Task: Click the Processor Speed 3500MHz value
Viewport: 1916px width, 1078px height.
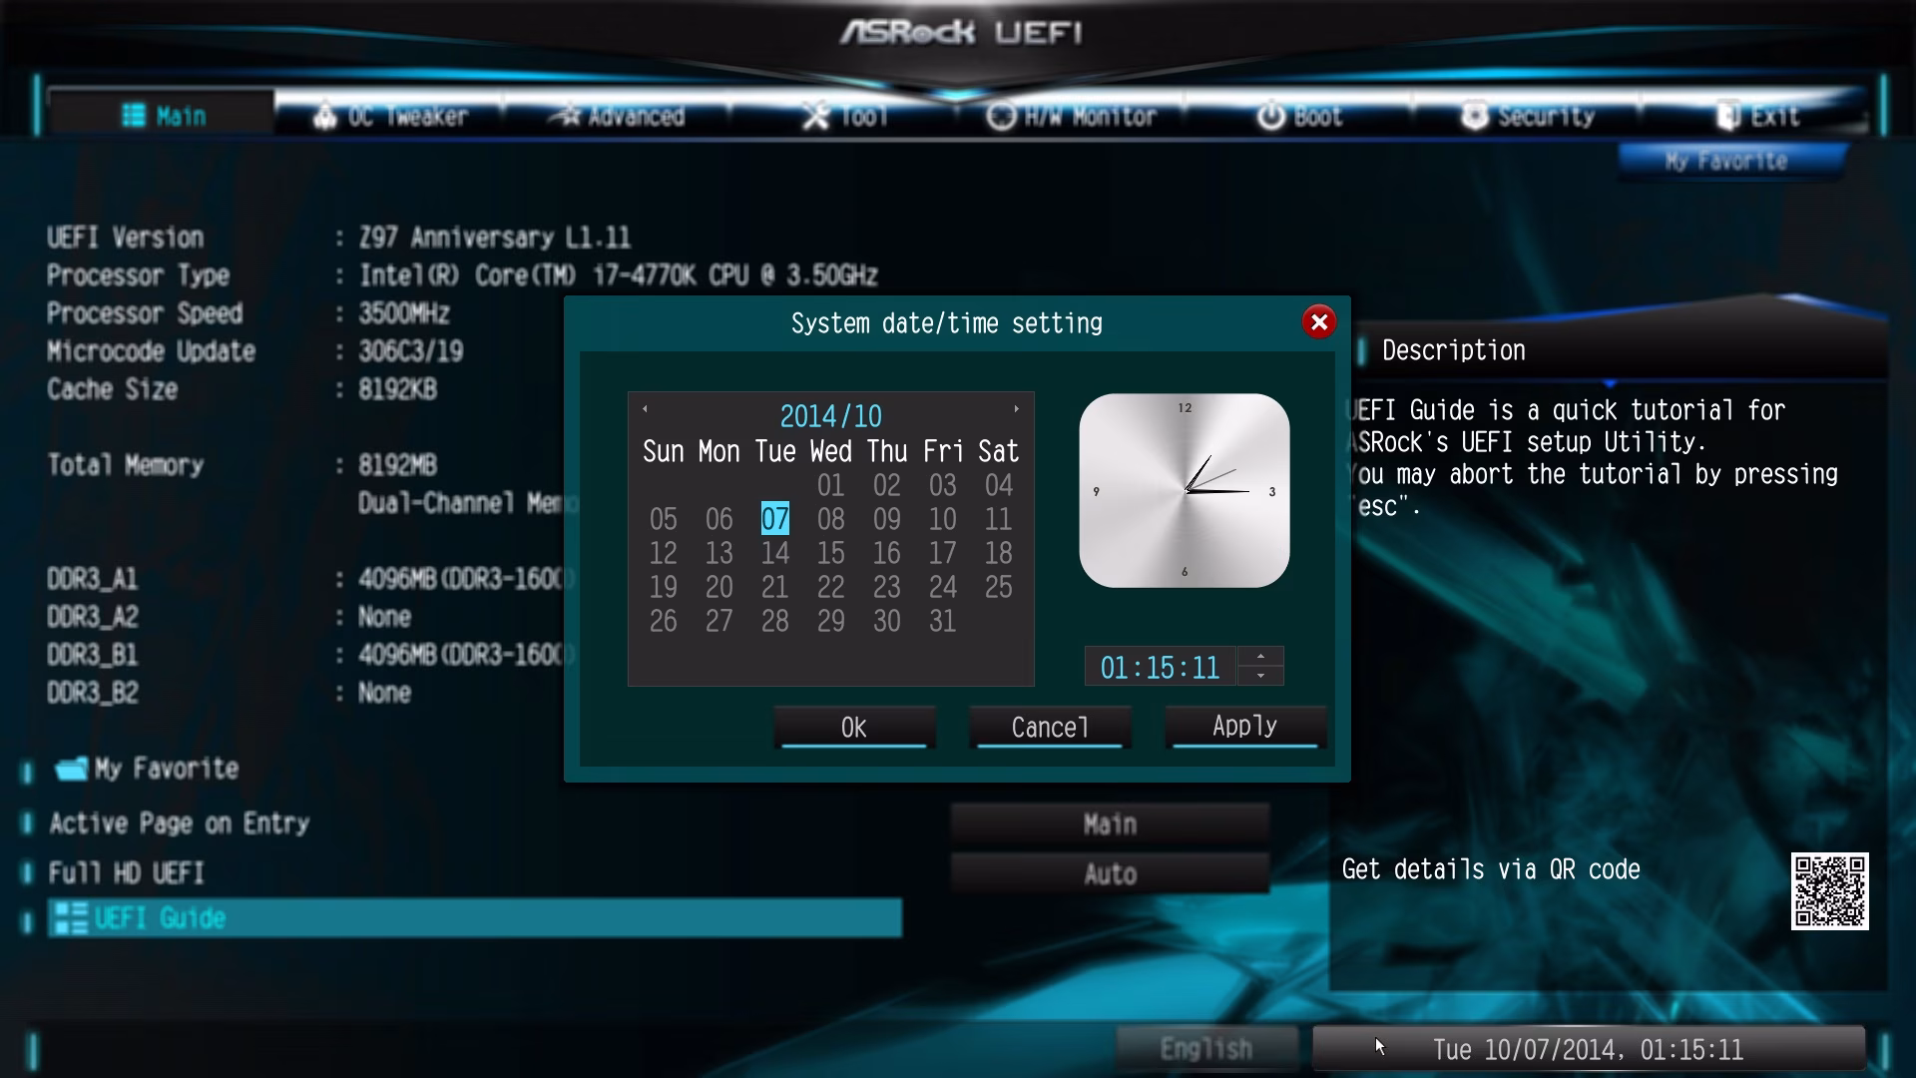Action: click(x=404, y=313)
